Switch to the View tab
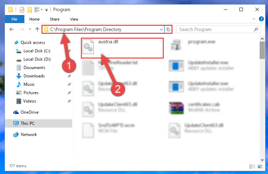Image resolution: width=268 pixels, height=174 pixels. point(74,19)
